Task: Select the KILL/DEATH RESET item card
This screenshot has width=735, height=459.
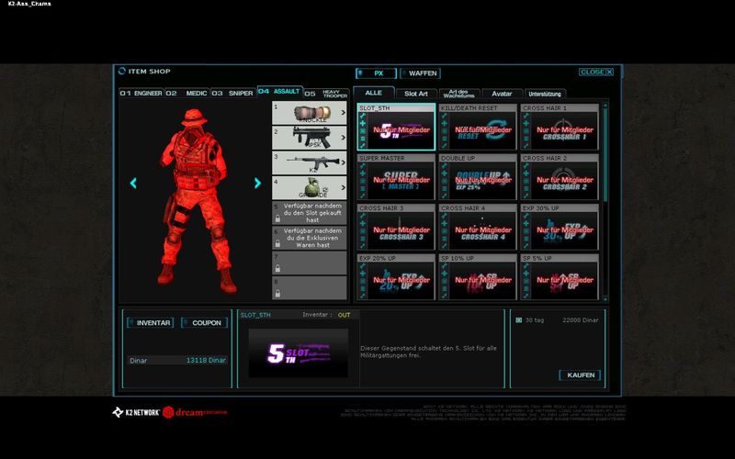Action: click(x=478, y=127)
